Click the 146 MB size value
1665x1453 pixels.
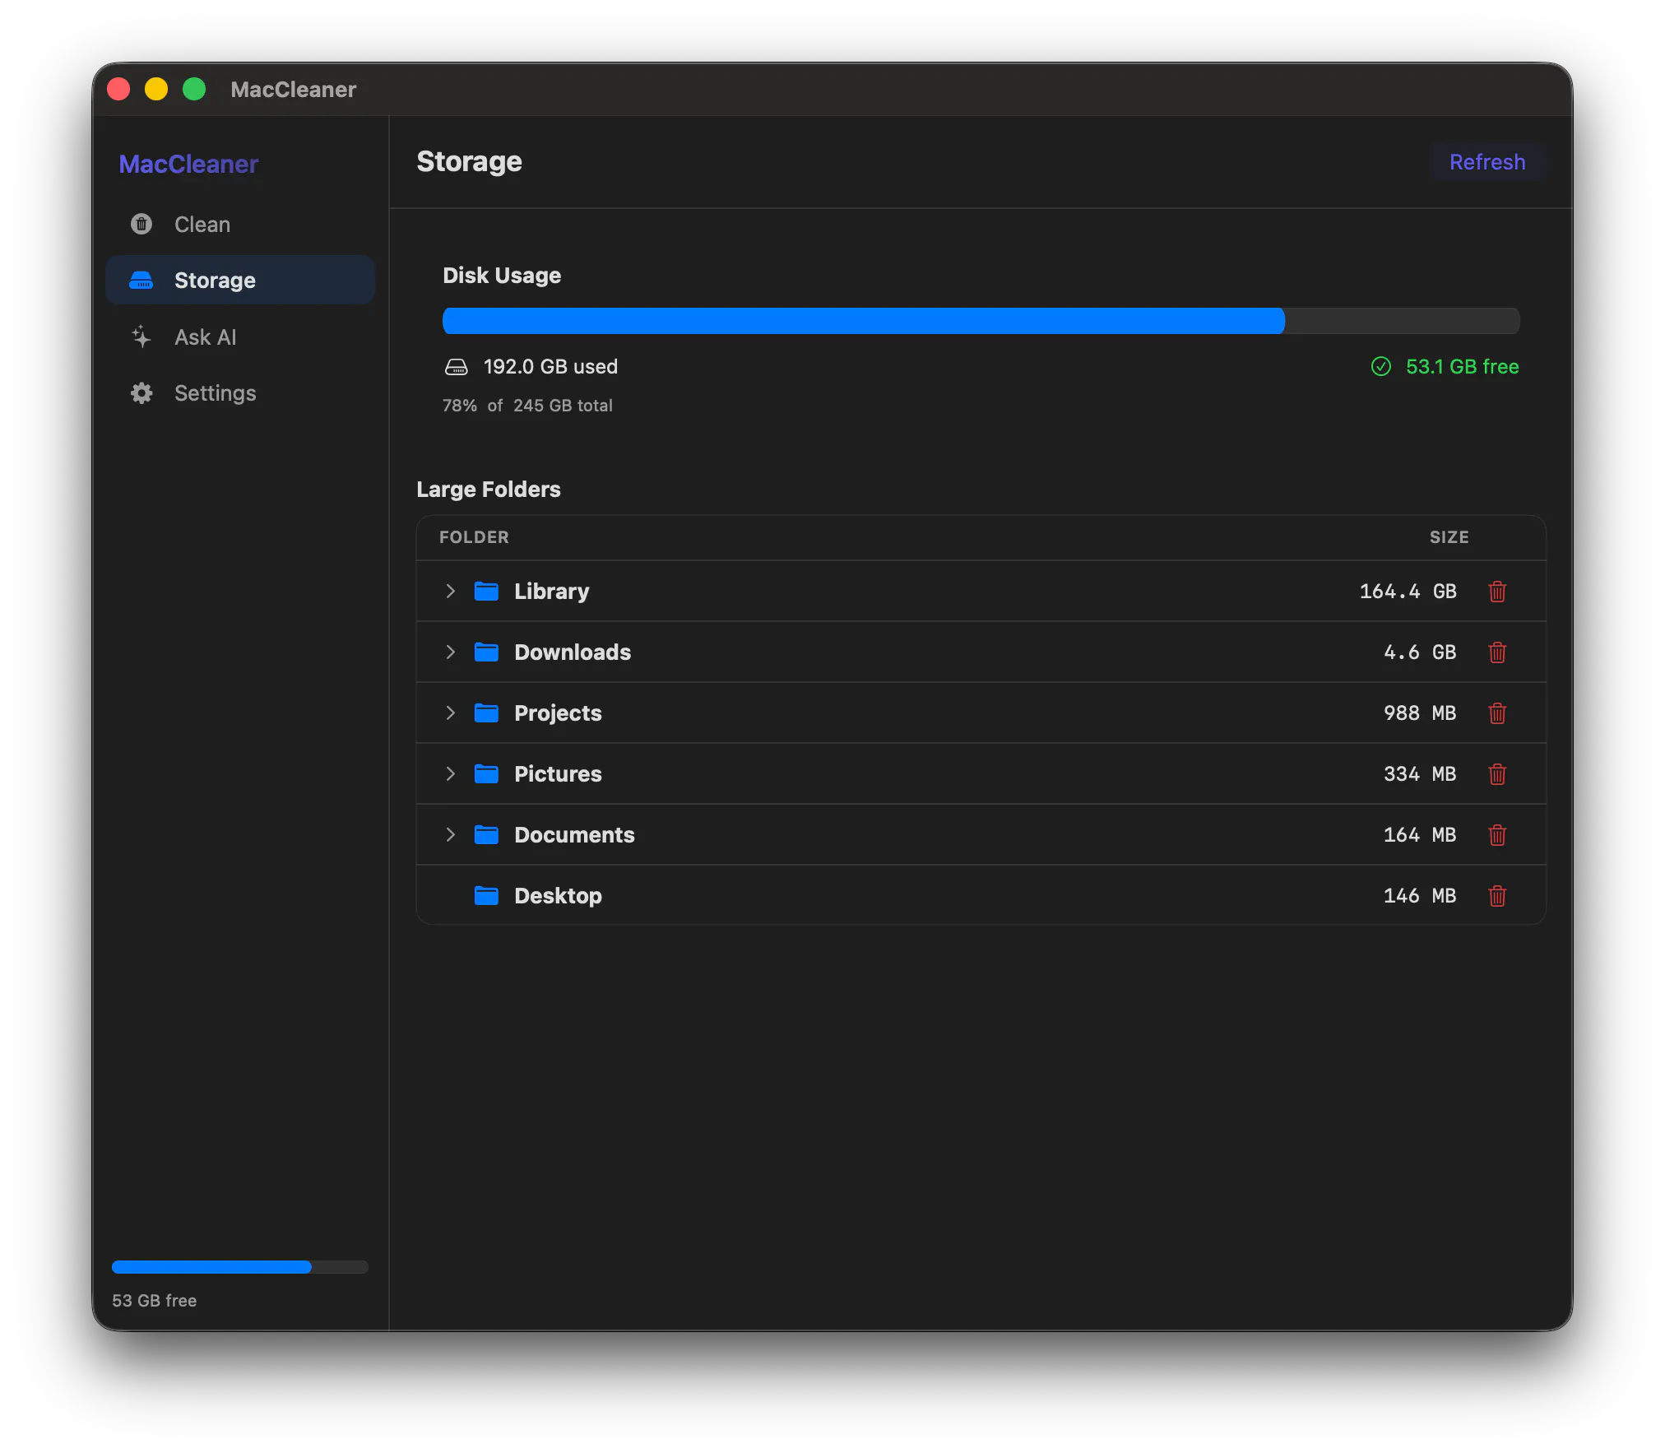pos(1420,896)
